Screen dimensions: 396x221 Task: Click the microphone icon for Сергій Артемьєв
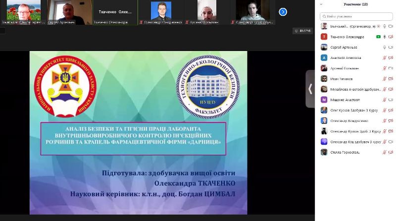(x=384, y=47)
